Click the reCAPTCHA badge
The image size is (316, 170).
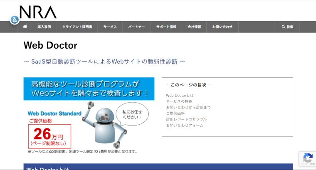pos(308,159)
